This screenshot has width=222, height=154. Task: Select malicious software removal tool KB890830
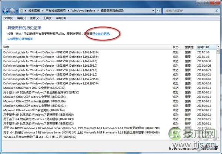tap(40, 137)
